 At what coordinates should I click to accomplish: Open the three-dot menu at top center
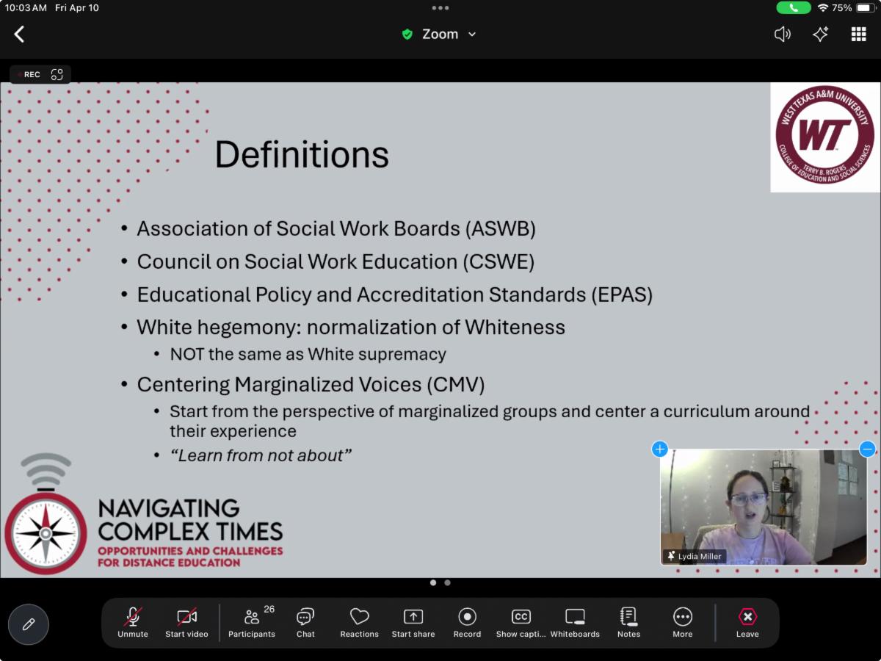[440, 8]
